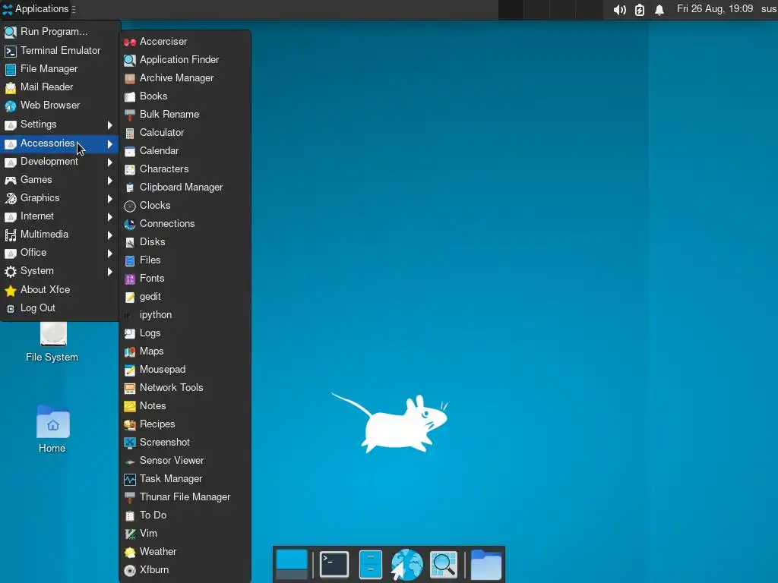Open the folder icon in the dock
This screenshot has width=778, height=583.
(x=485, y=564)
